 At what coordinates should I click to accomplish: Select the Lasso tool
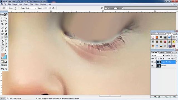(x=3, y=21)
